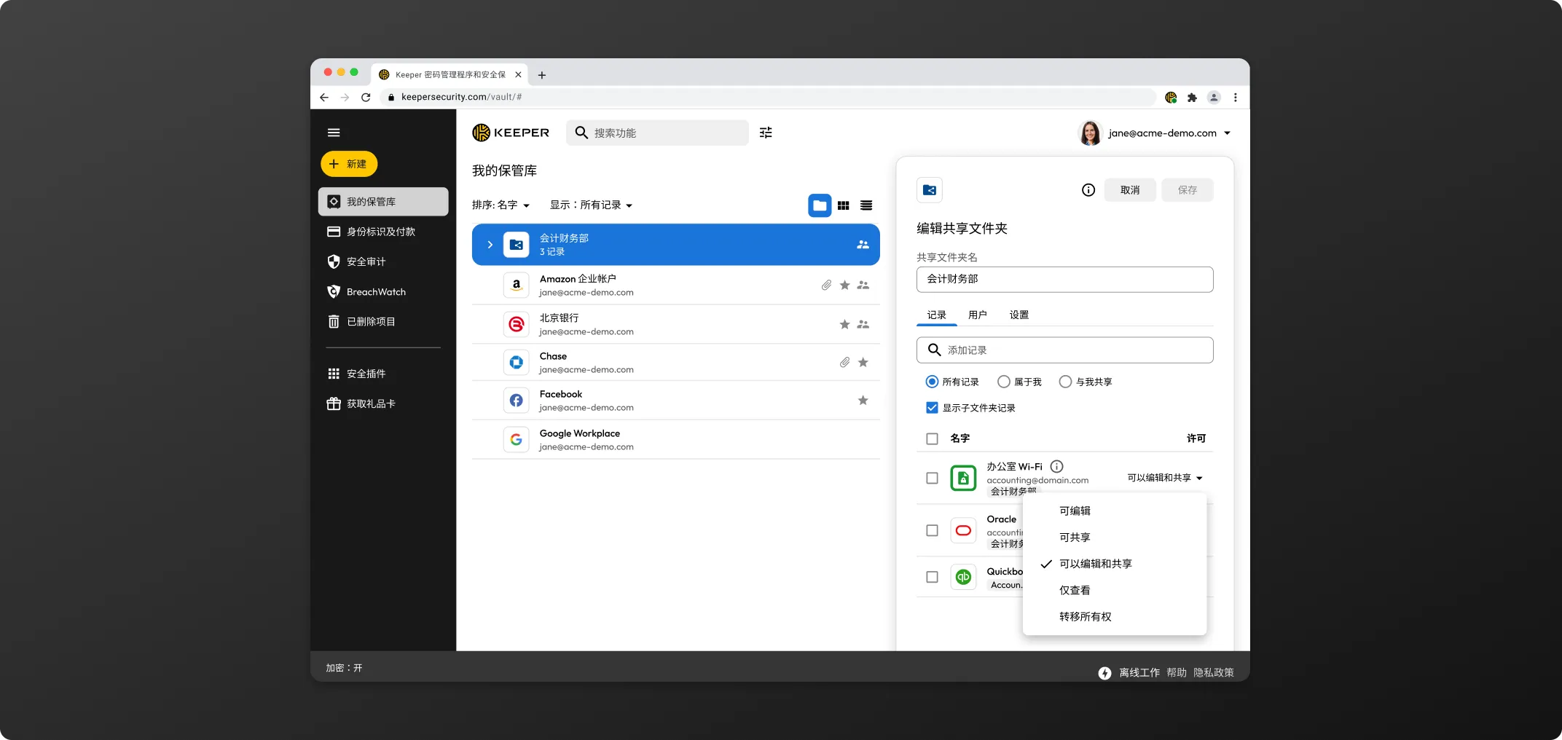Click attachment icon on Chase row

844,363
